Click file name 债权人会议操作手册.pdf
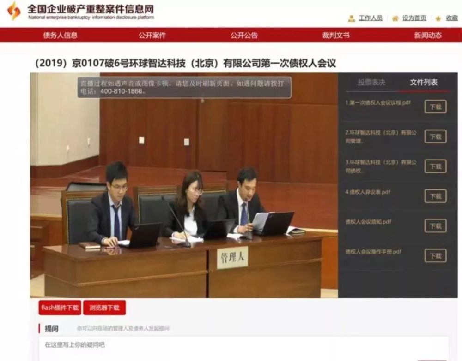The image size is (462, 361). pyautogui.click(x=374, y=252)
